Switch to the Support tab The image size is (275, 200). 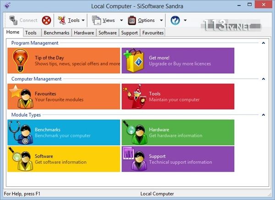(129, 33)
